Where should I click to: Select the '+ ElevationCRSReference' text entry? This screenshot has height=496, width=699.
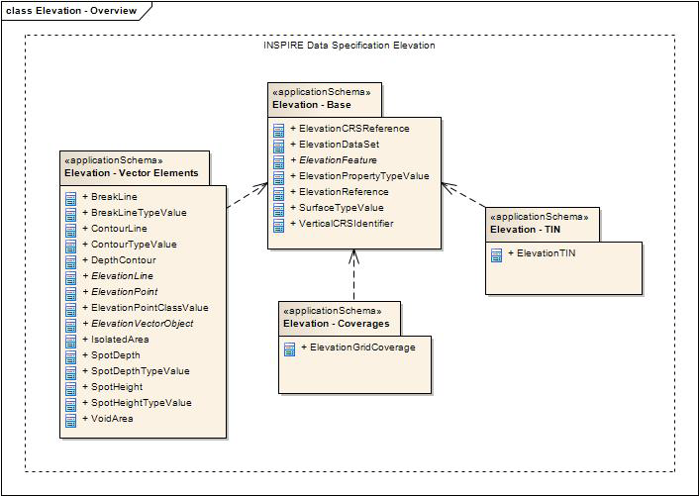(349, 129)
